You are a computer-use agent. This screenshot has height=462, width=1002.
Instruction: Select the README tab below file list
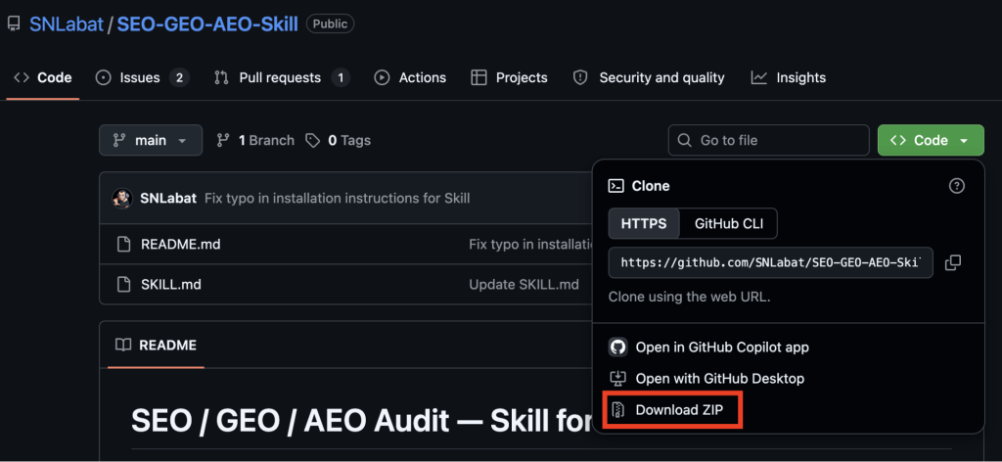coord(156,346)
